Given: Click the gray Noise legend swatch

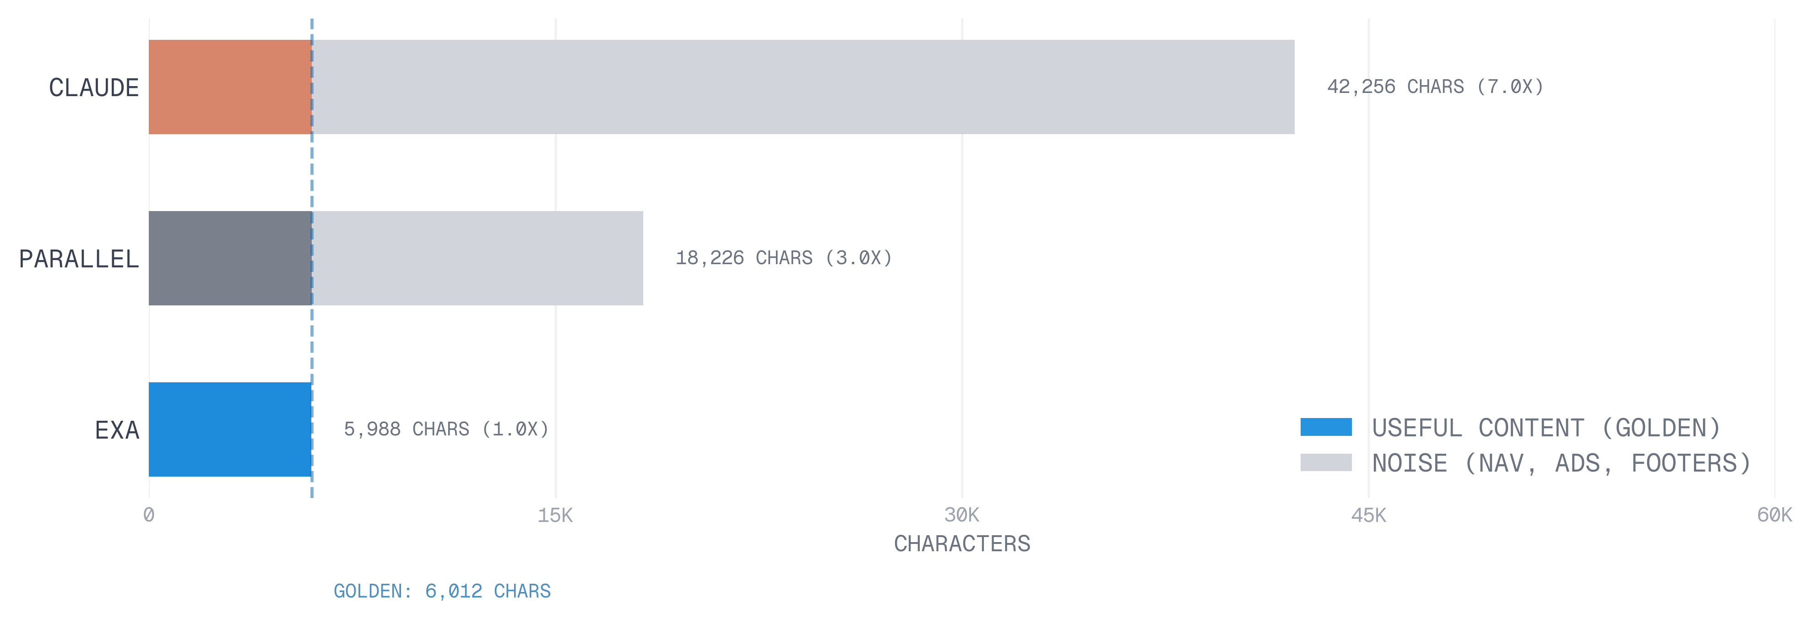Looking at the screenshot, I should (x=1325, y=462).
